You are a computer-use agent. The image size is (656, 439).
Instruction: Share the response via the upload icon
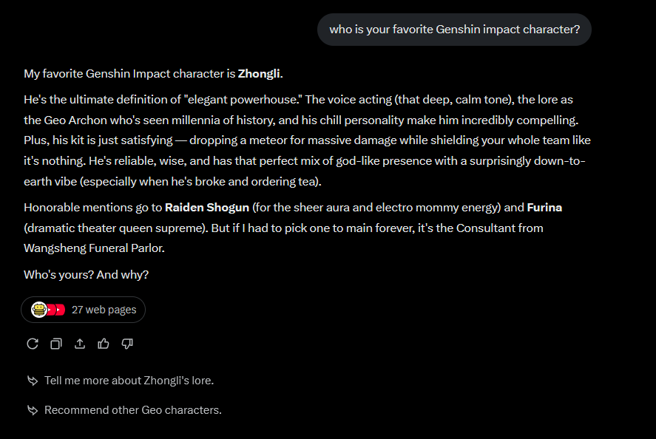[80, 344]
